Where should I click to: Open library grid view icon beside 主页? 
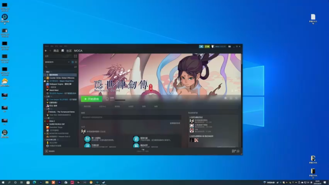tap(75, 56)
